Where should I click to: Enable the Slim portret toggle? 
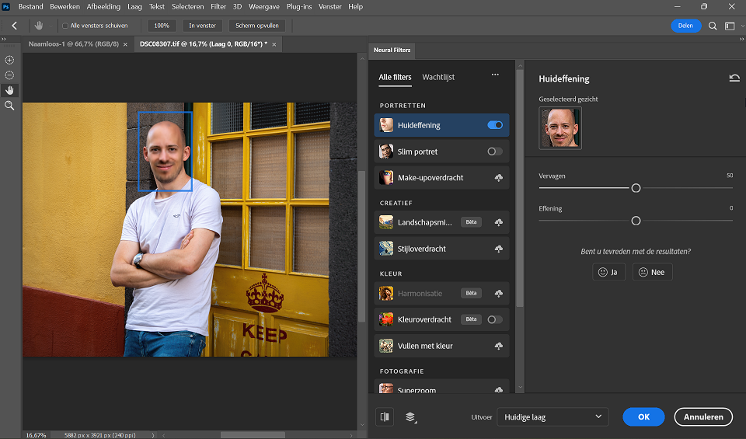[x=494, y=152]
